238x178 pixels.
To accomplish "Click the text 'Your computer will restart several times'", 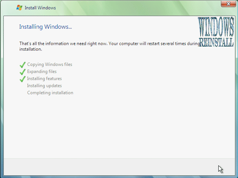I will pos(147,44).
